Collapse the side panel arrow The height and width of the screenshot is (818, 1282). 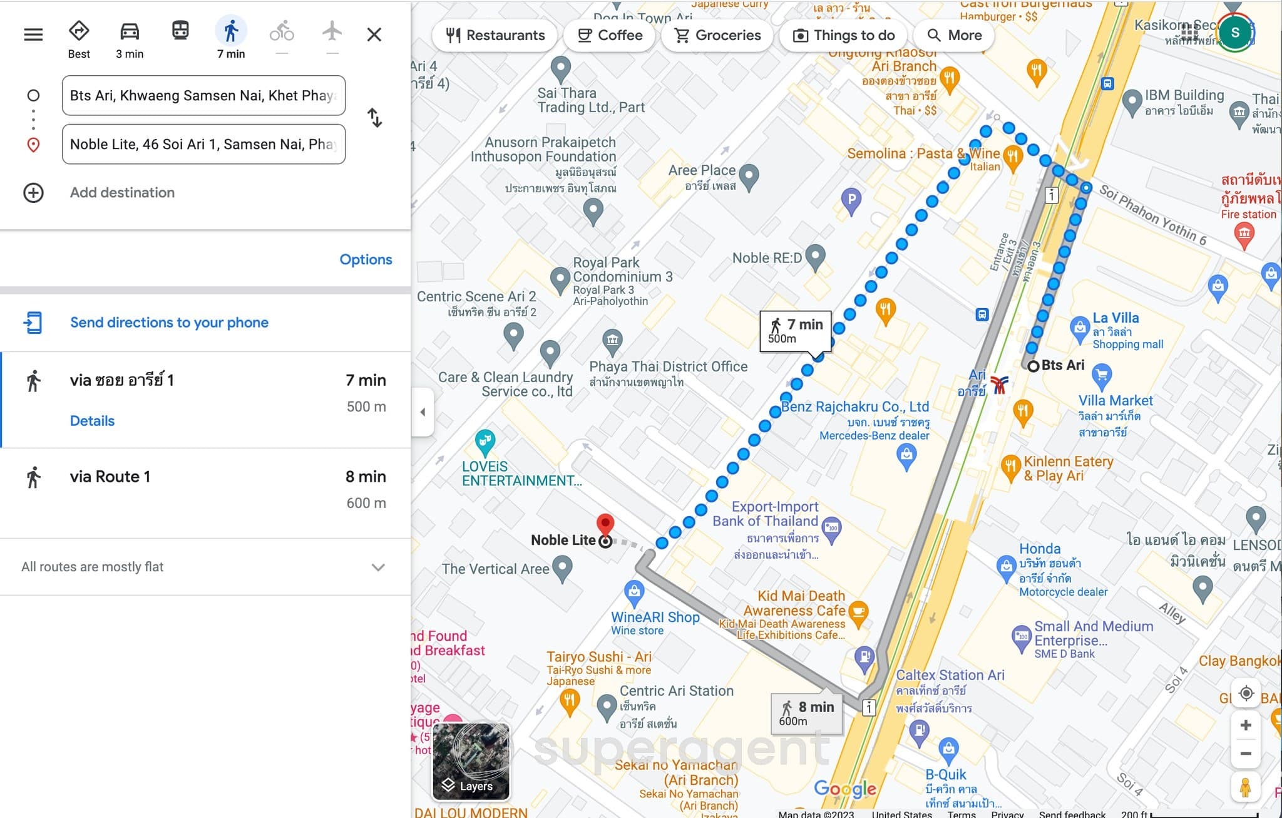423,412
